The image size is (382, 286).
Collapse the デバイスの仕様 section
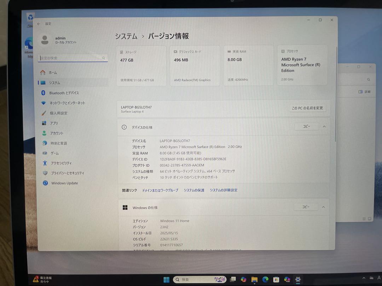[x=324, y=126]
